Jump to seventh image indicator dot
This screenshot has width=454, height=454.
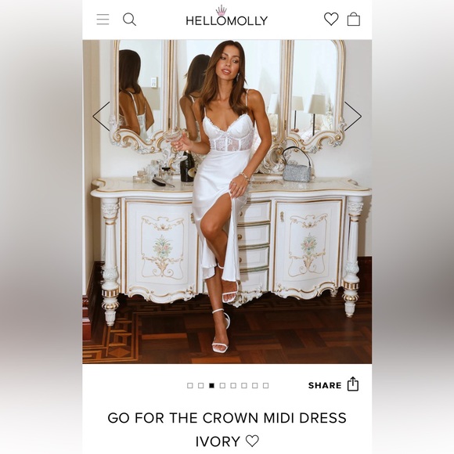[x=255, y=385]
